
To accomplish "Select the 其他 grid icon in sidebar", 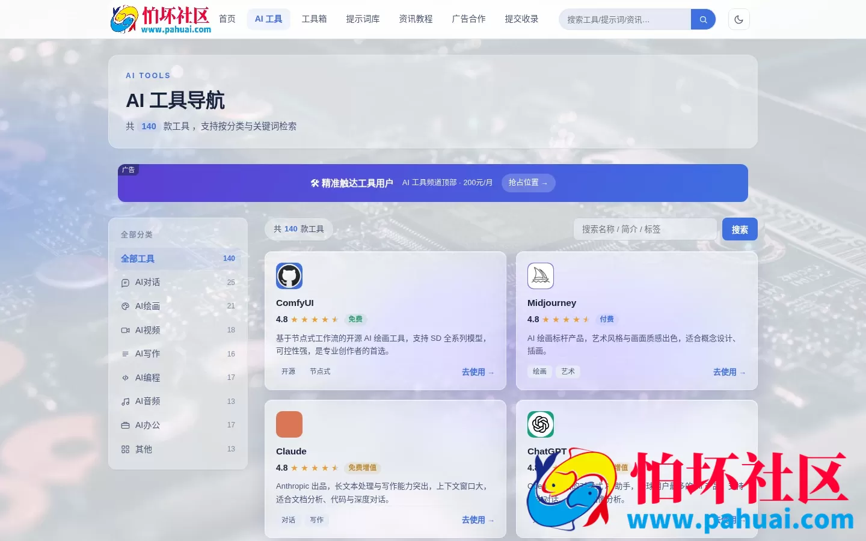I will (125, 449).
